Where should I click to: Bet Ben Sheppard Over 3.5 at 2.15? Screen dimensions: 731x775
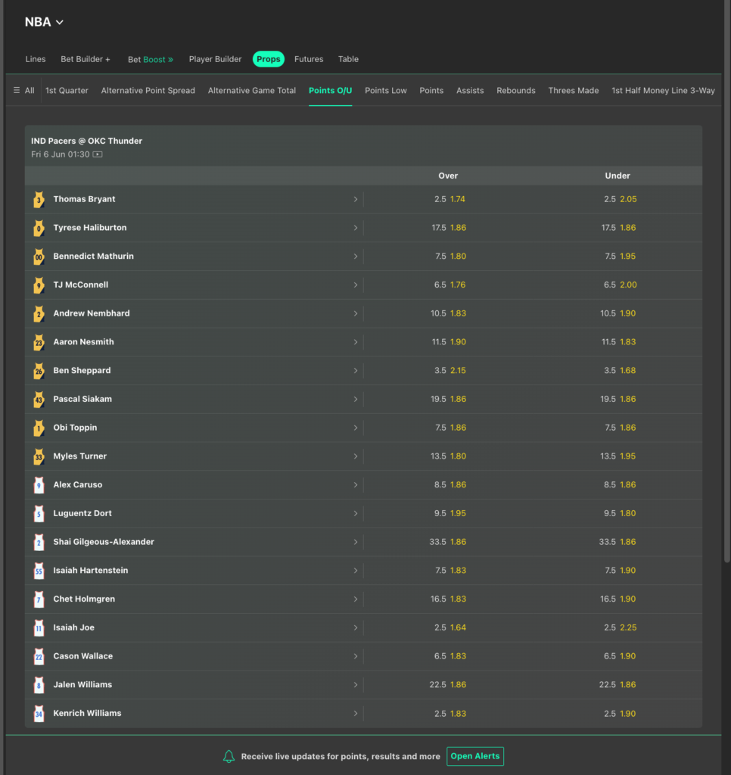tap(449, 370)
